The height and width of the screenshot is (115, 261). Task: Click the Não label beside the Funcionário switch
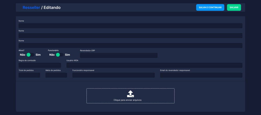(x=52, y=55)
